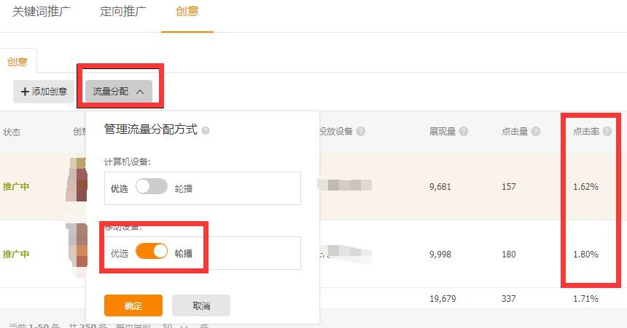Click help icon beside 管理流量分配方式 title
Image resolution: width=627 pixels, height=328 pixels.
pos(206,130)
